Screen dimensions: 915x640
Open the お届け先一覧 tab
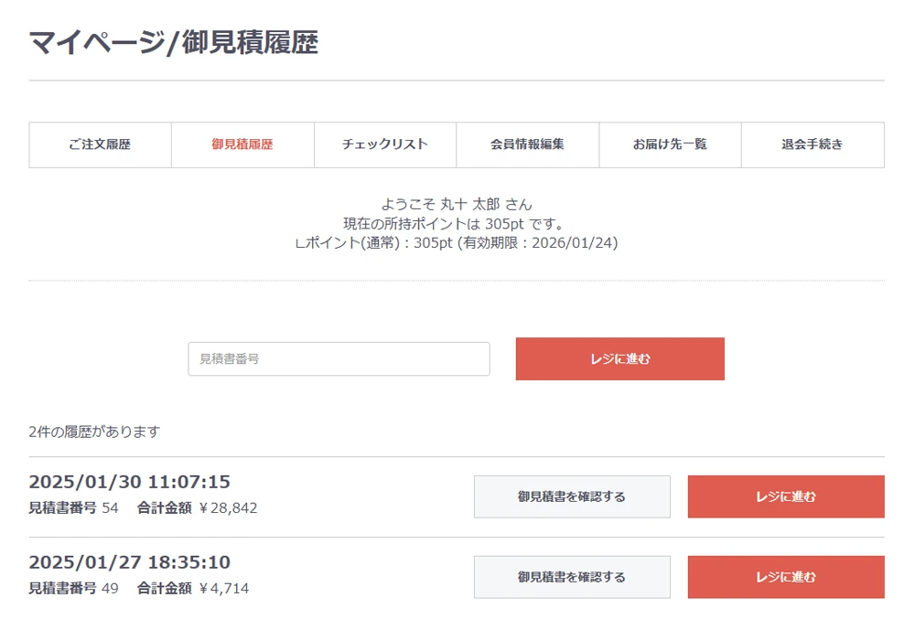670,144
